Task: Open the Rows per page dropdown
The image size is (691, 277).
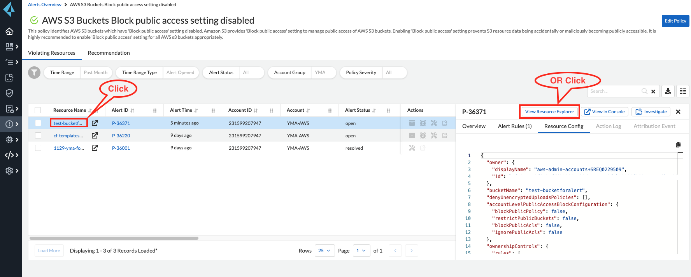Action: coord(324,251)
